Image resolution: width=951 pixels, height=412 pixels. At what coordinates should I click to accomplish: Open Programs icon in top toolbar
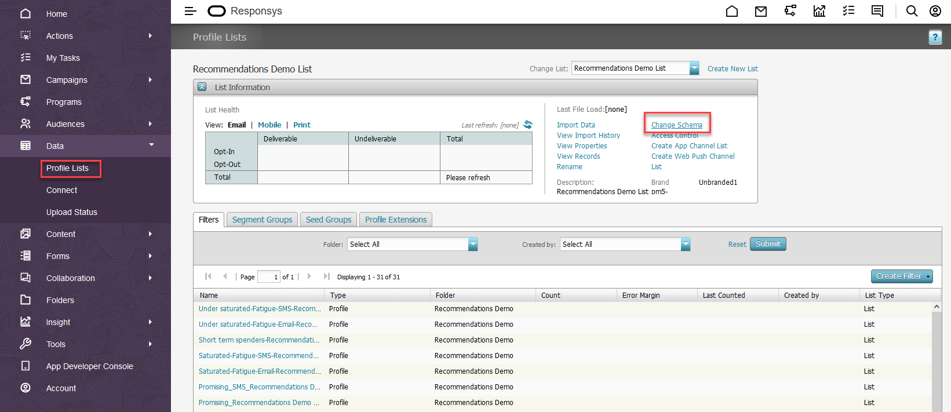[x=790, y=11]
